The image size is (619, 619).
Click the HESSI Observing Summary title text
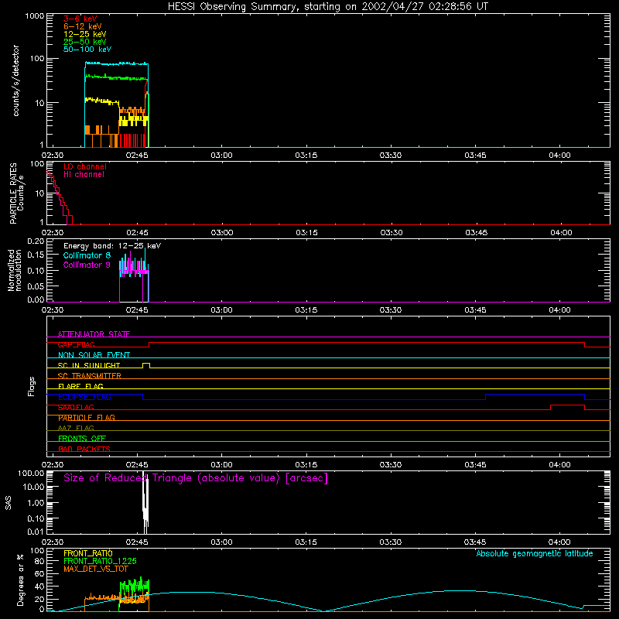(x=327, y=7)
